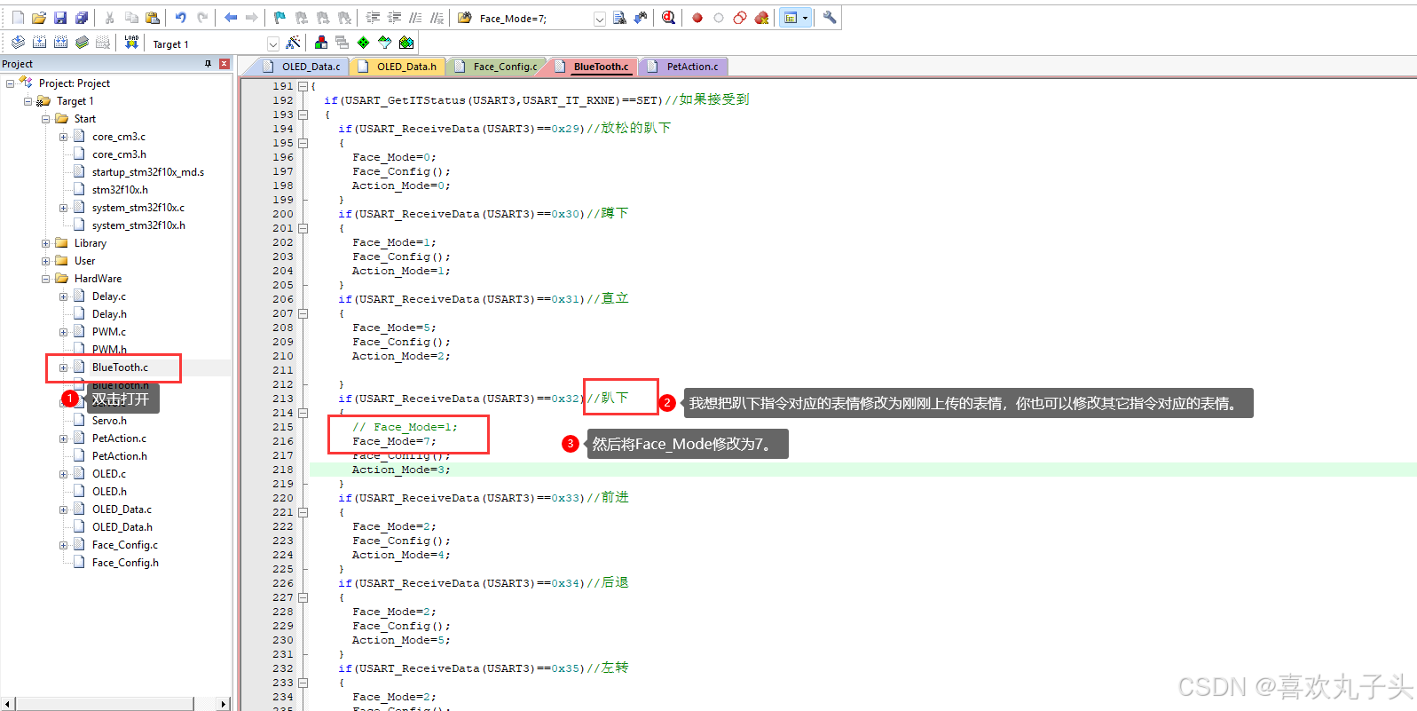Select startup_stm32f10x_md.s file
Screen dimensions: 1417x711
[147, 172]
